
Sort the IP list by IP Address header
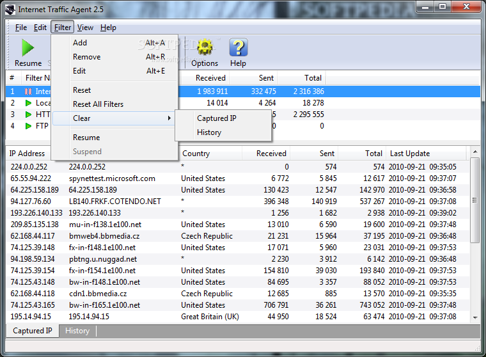pos(27,154)
